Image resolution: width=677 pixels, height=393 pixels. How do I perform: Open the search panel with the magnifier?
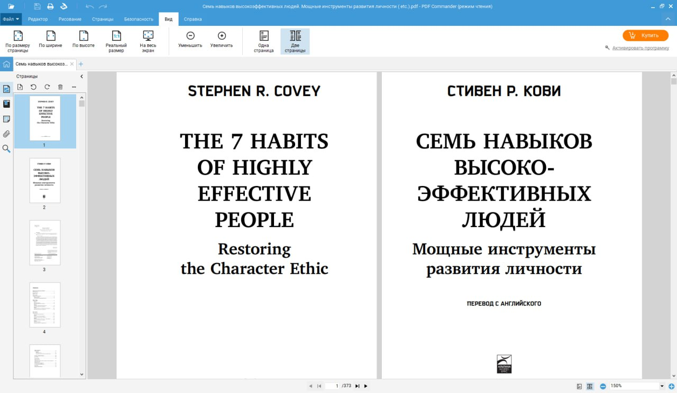click(x=6, y=149)
